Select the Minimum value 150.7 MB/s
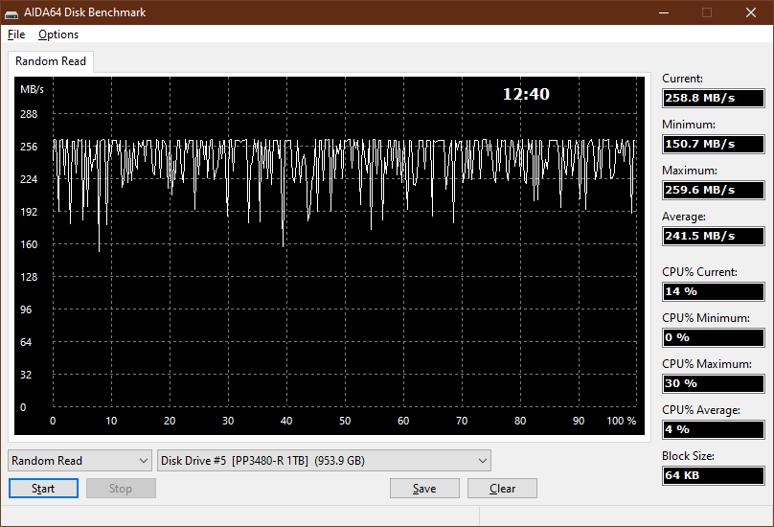The width and height of the screenshot is (774, 527). [714, 144]
